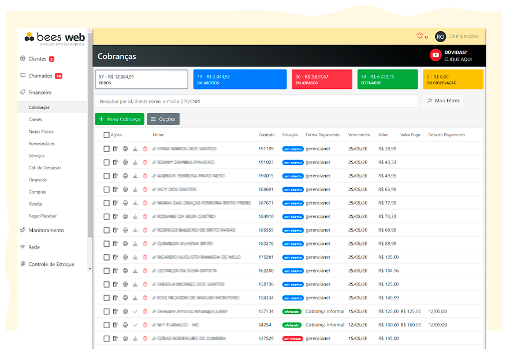This screenshot has width=506, height=349.
Task: Open Carnês in the sidebar
Action: [x=35, y=120]
